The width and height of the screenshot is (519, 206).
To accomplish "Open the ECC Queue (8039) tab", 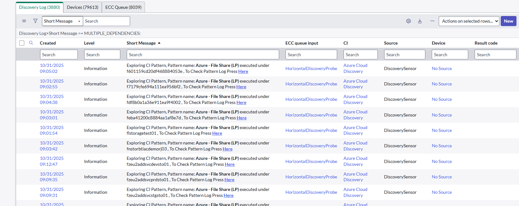I will pos(123,7).
